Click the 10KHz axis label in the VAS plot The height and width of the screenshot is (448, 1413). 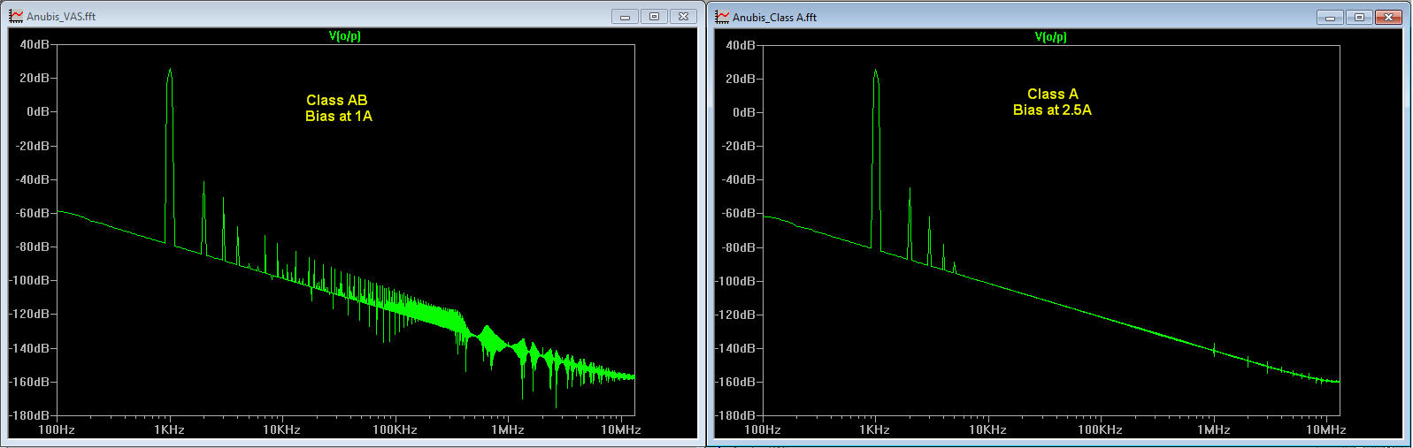pyautogui.click(x=281, y=430)
